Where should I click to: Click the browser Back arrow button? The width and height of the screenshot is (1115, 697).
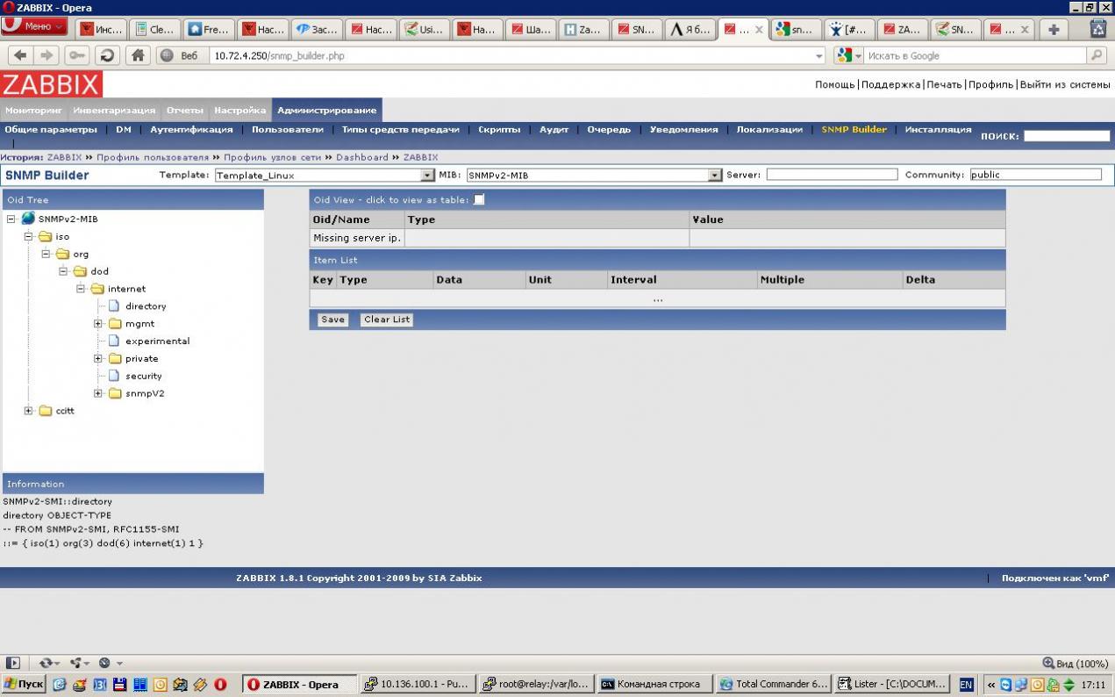coord(21,55)
